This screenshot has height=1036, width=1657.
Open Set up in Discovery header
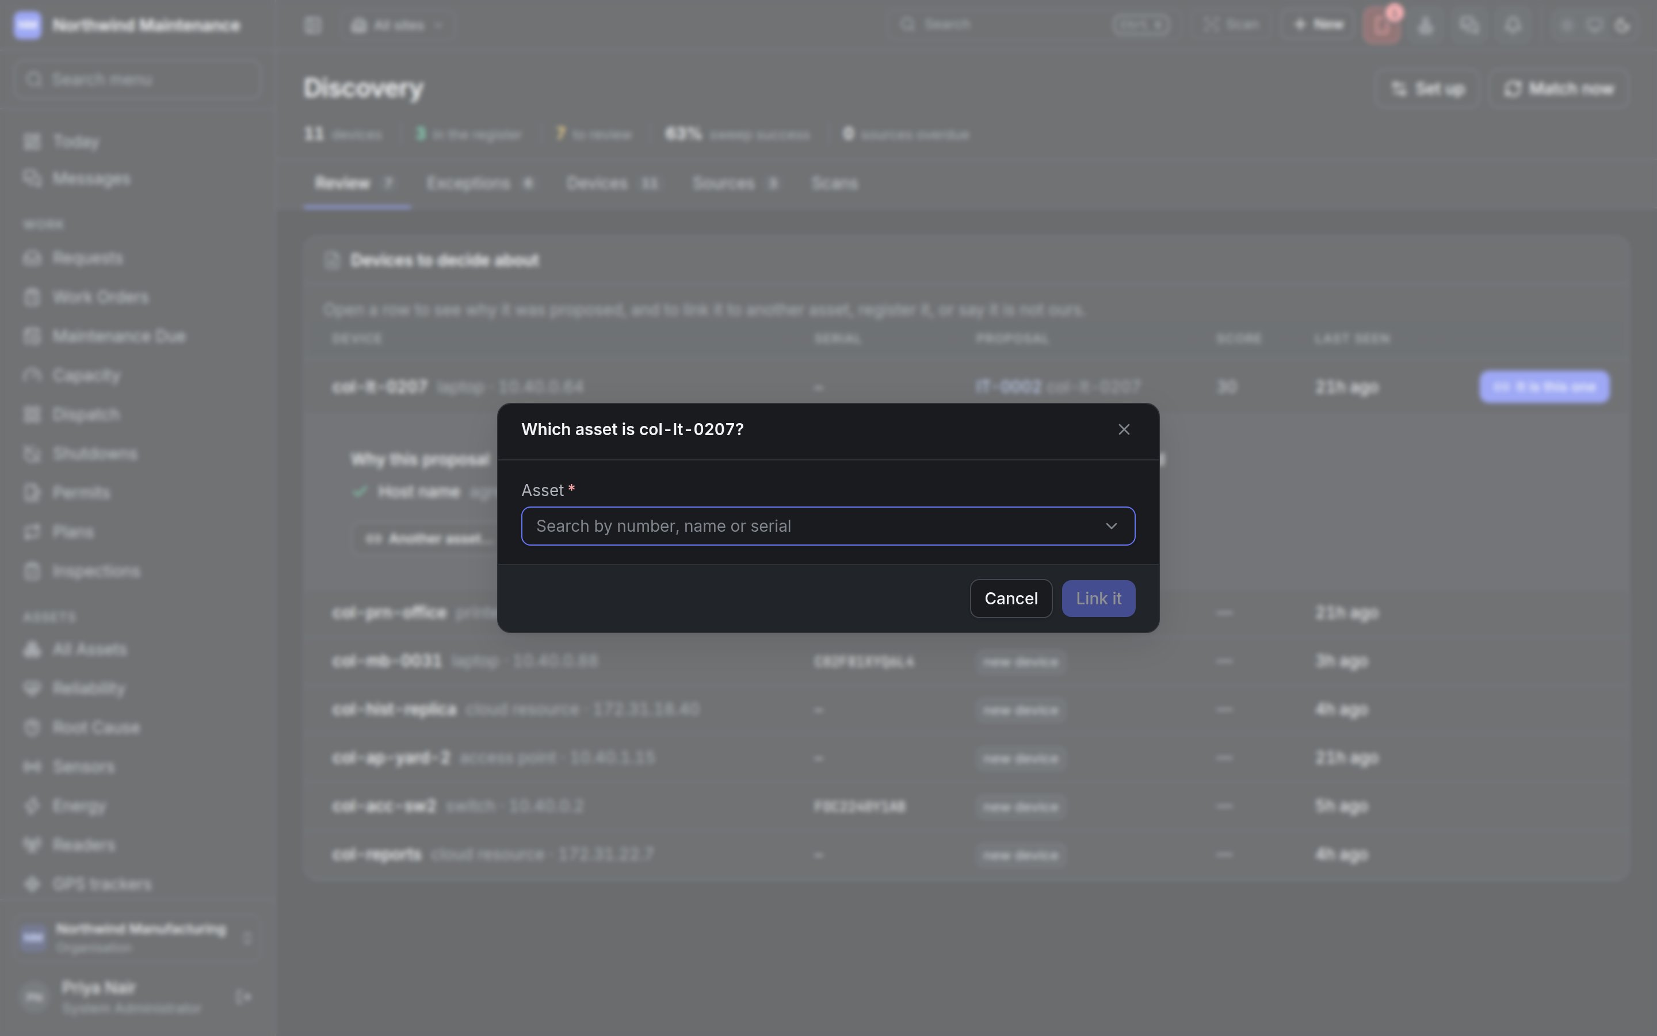(1427, 89)
